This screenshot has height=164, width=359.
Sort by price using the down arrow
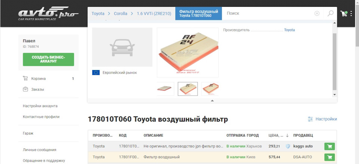click(x=287, y=136)
